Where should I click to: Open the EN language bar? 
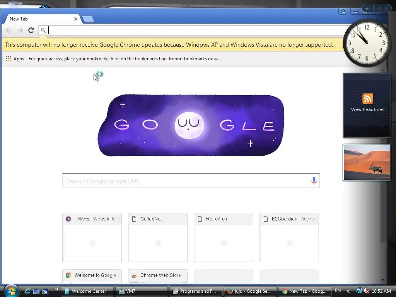pyautogui.click(x=338, y=290)
